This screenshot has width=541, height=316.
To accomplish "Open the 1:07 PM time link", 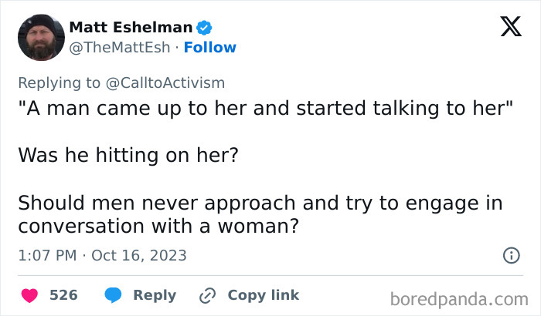I will pyautogui.click(x=47, y=255).
